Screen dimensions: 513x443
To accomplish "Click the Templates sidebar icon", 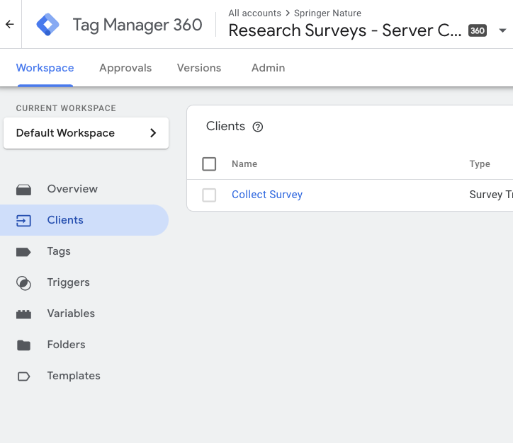I will [x=23, y=376].
